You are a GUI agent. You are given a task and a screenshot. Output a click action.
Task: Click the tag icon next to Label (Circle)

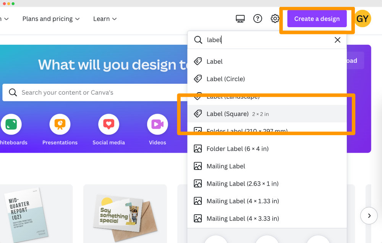point(198,78)
